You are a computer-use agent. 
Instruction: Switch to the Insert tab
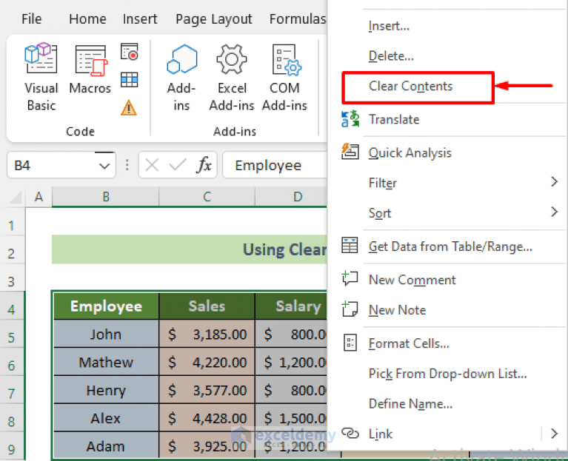click(140, 18)
